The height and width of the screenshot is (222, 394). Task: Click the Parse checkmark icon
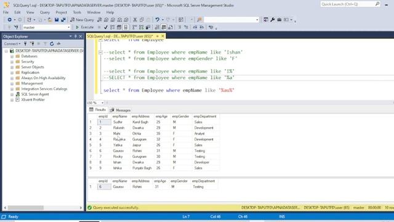click(105, 27)
